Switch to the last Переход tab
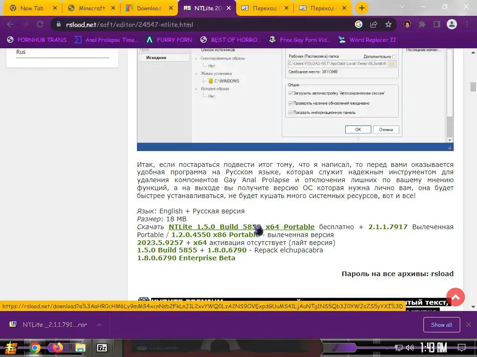Image resolution: width=477 pixels, height=357 pixels. click(x=322, y=8)
